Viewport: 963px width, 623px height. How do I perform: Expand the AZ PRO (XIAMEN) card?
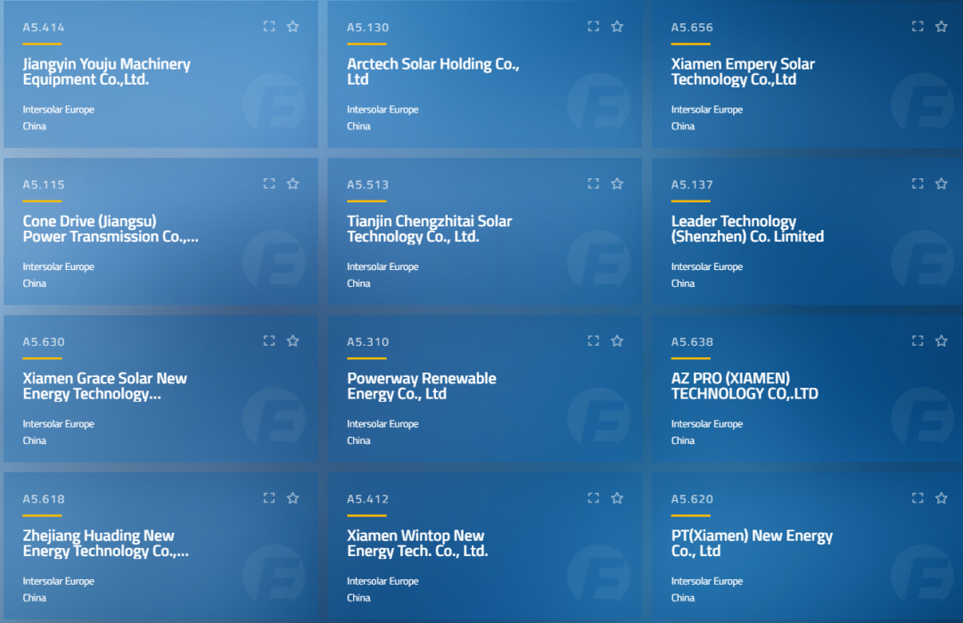click(x=918, y=340)
